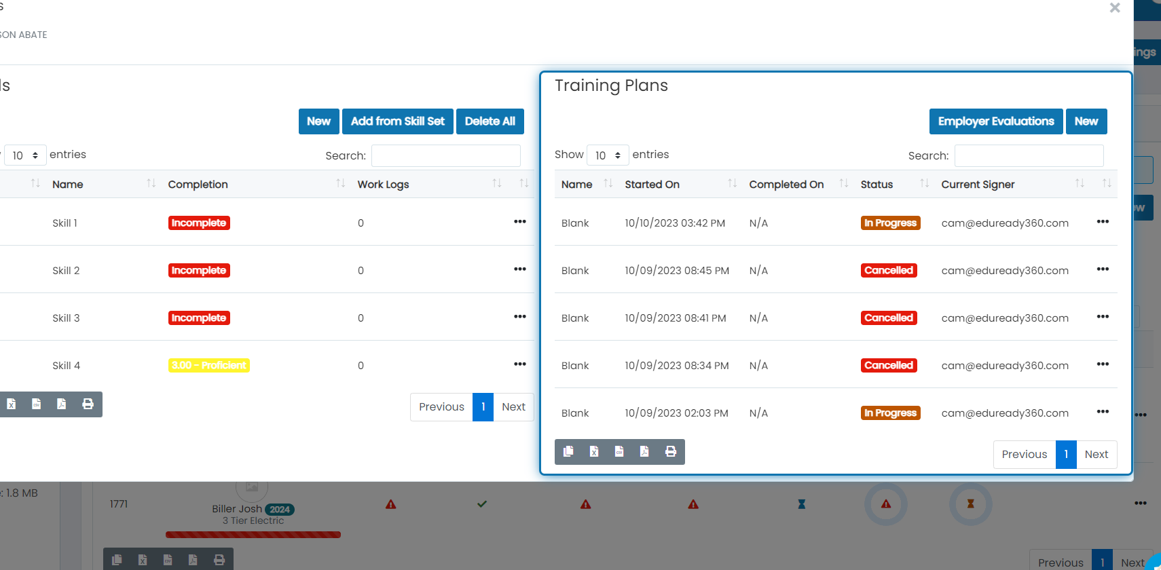Close the modal with the X icon
The image size is (1161, 570).
[x=1115, y=8]
